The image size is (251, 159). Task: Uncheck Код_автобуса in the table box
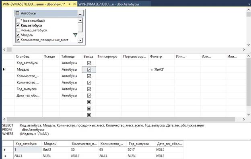(18, 25)
